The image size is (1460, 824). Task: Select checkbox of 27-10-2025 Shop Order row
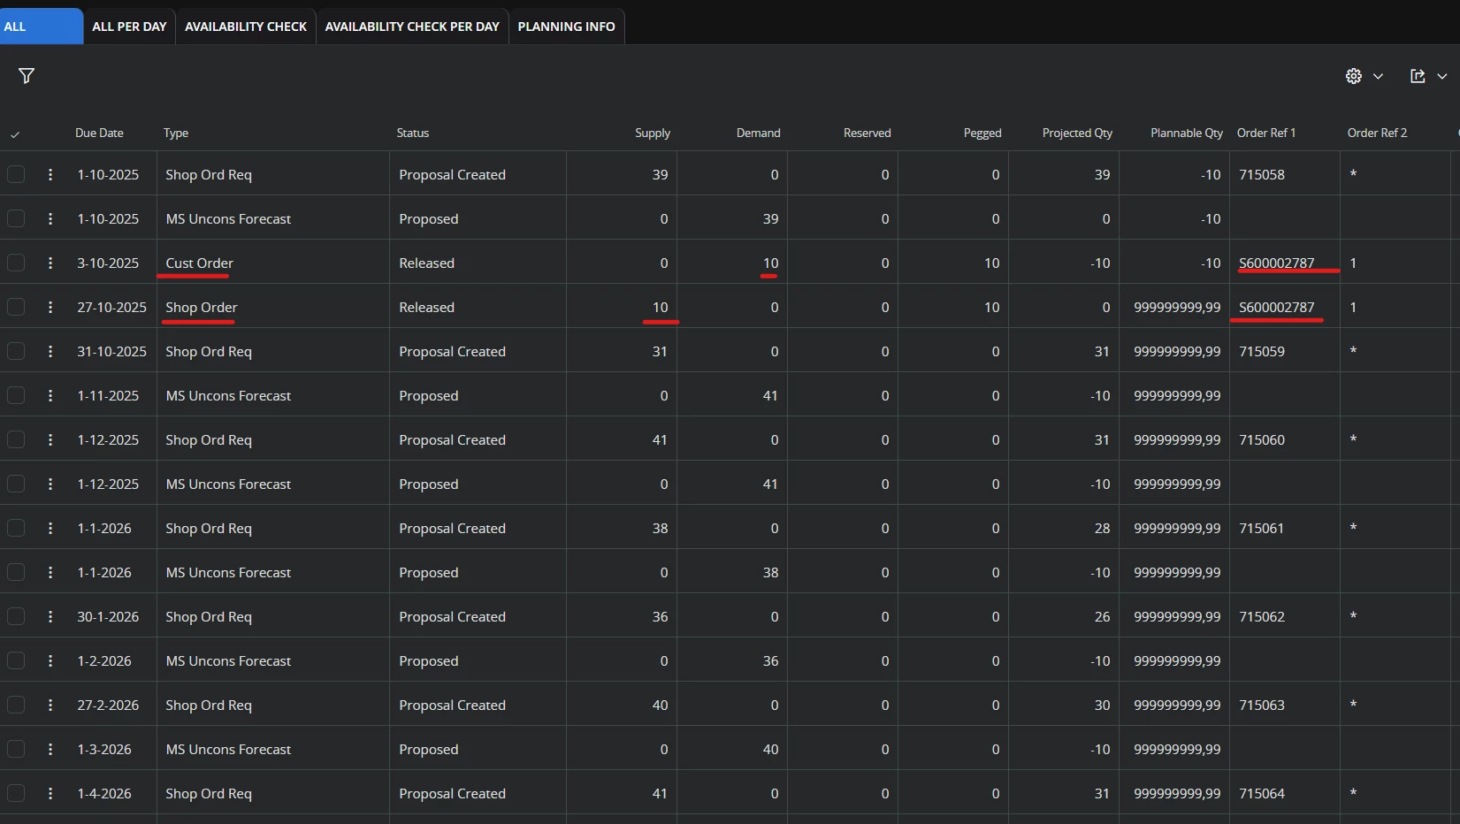(16, 308)
